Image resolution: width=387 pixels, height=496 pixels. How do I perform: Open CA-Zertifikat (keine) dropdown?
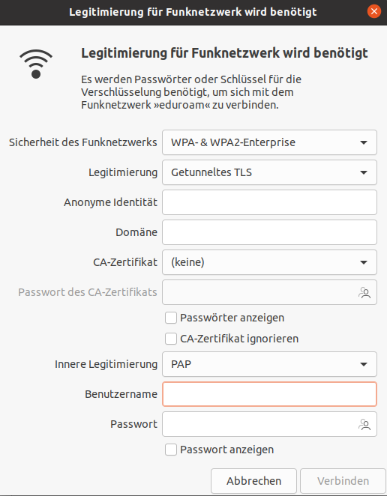point(269,262)
